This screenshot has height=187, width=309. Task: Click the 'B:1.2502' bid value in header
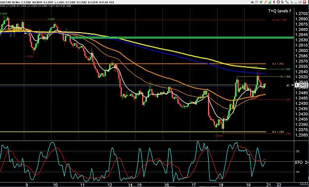click(x=82, y=2)
